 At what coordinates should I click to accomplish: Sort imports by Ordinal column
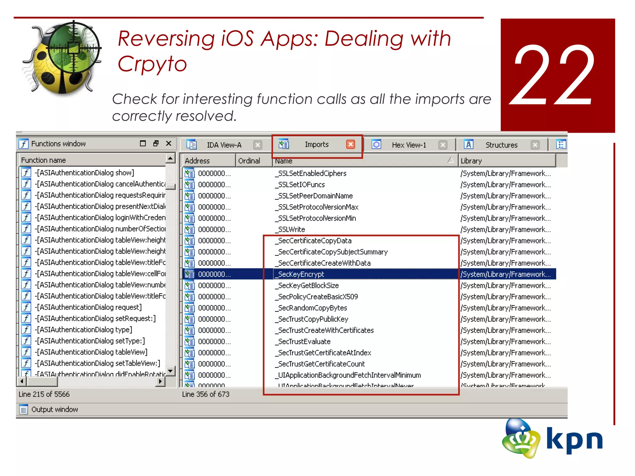coord(254,161)
